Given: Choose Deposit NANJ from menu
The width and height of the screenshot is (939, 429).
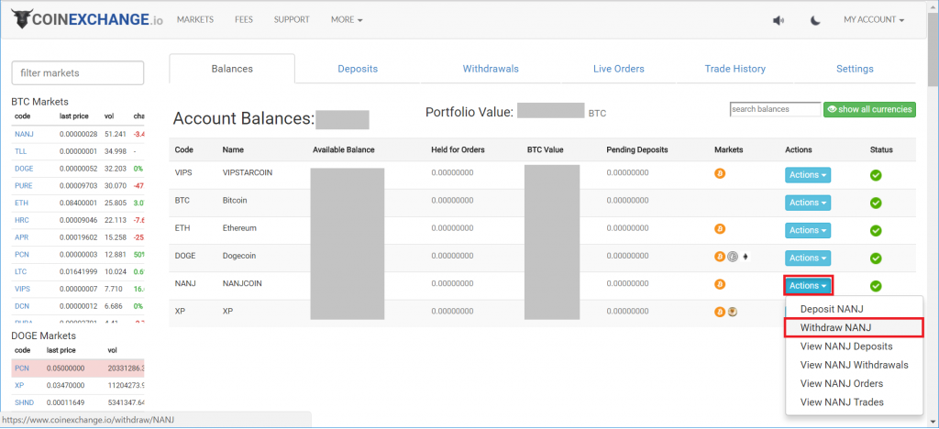Looking at the screenshot, I should coord(854,309).
